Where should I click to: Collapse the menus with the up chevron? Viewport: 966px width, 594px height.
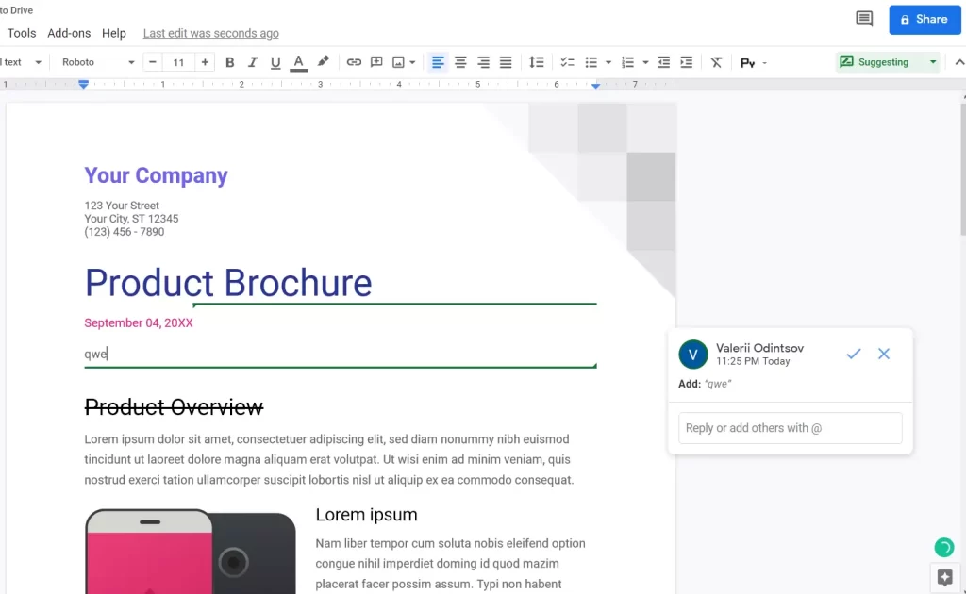(959, 62)
